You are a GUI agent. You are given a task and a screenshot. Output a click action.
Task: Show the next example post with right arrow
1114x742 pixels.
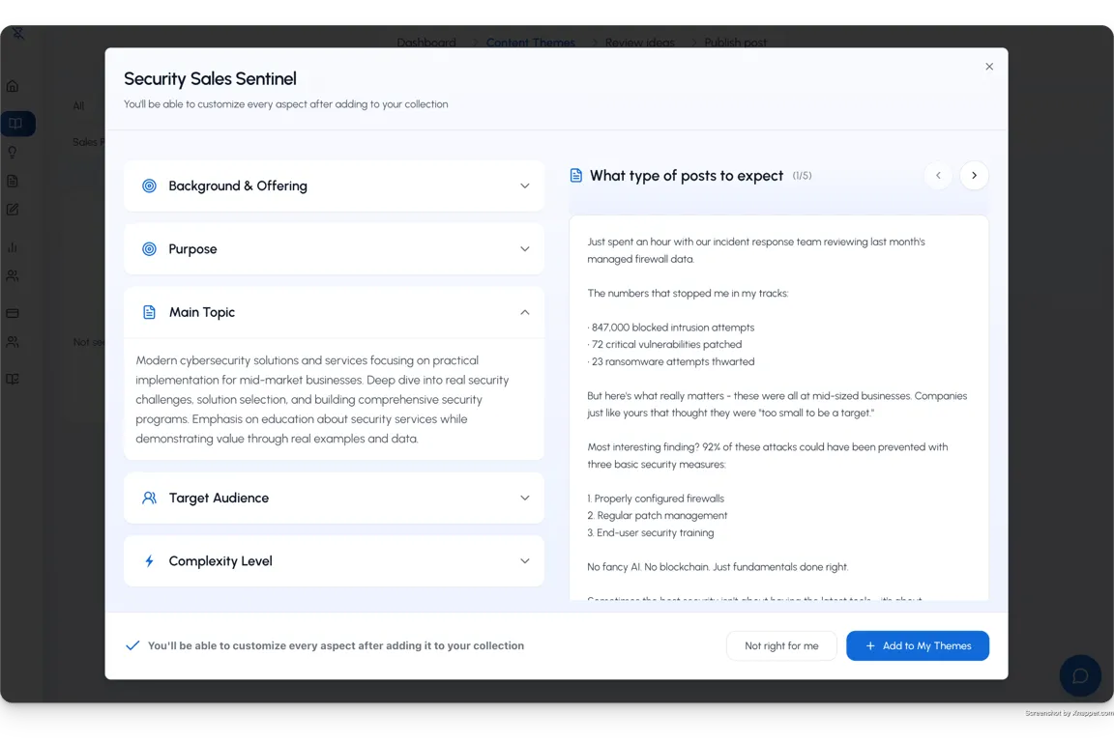click(x=974, y=176)
